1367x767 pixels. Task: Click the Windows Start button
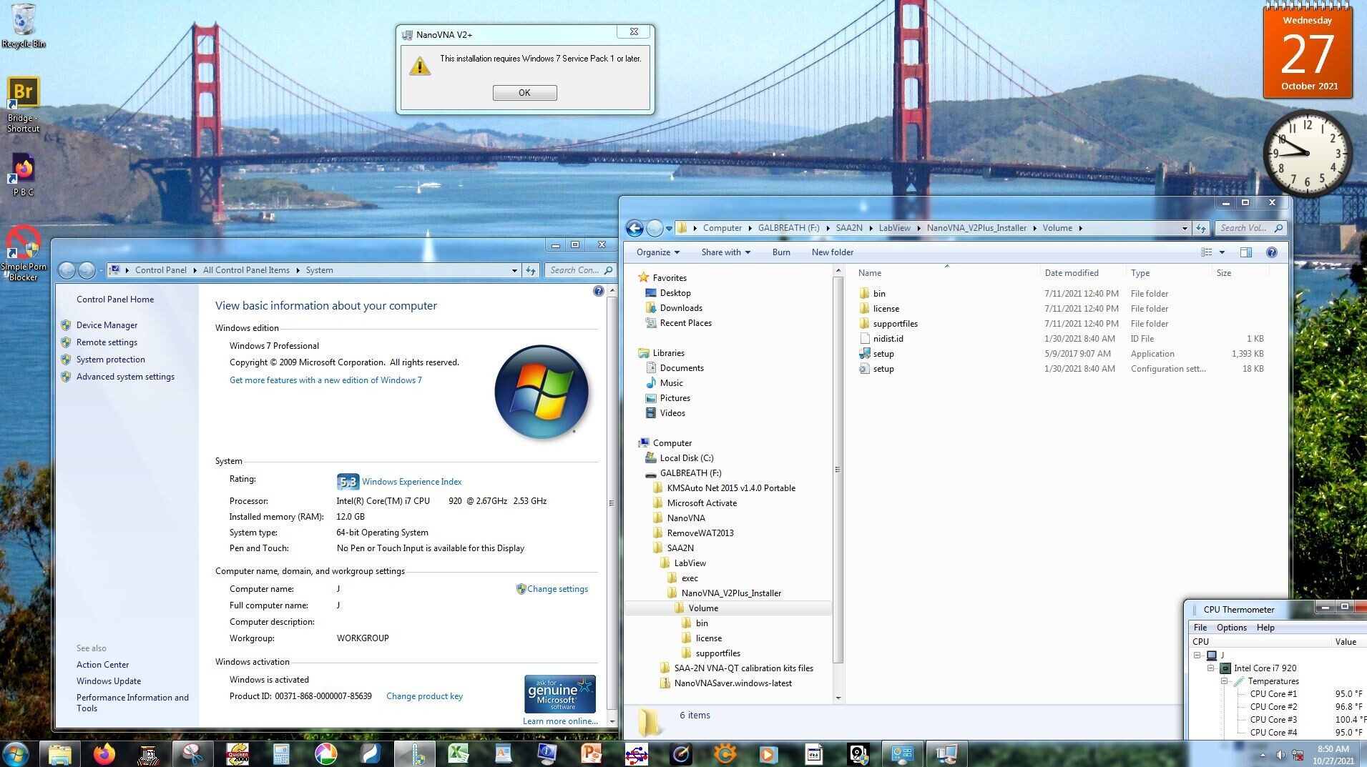15,753
